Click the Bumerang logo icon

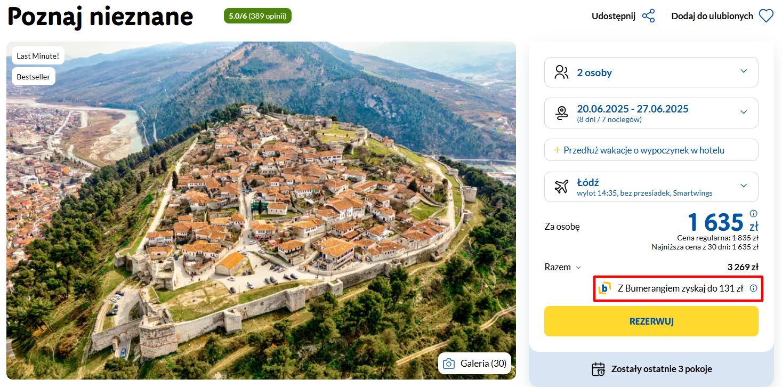[x=604, y=288]
